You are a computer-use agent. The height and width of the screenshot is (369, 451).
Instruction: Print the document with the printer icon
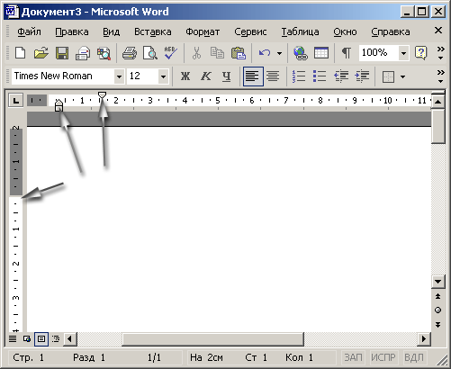pyautogui.click(x=130, y=53)
